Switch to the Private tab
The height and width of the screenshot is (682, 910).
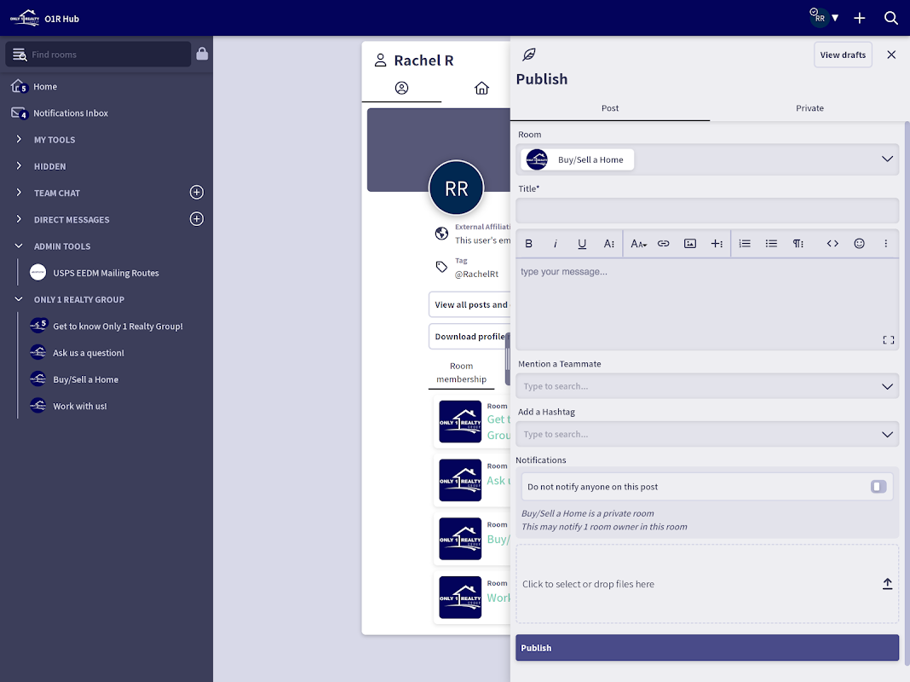point(809,108)
